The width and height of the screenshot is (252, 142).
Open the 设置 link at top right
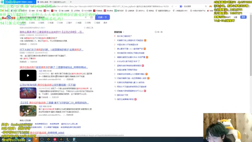235,17
